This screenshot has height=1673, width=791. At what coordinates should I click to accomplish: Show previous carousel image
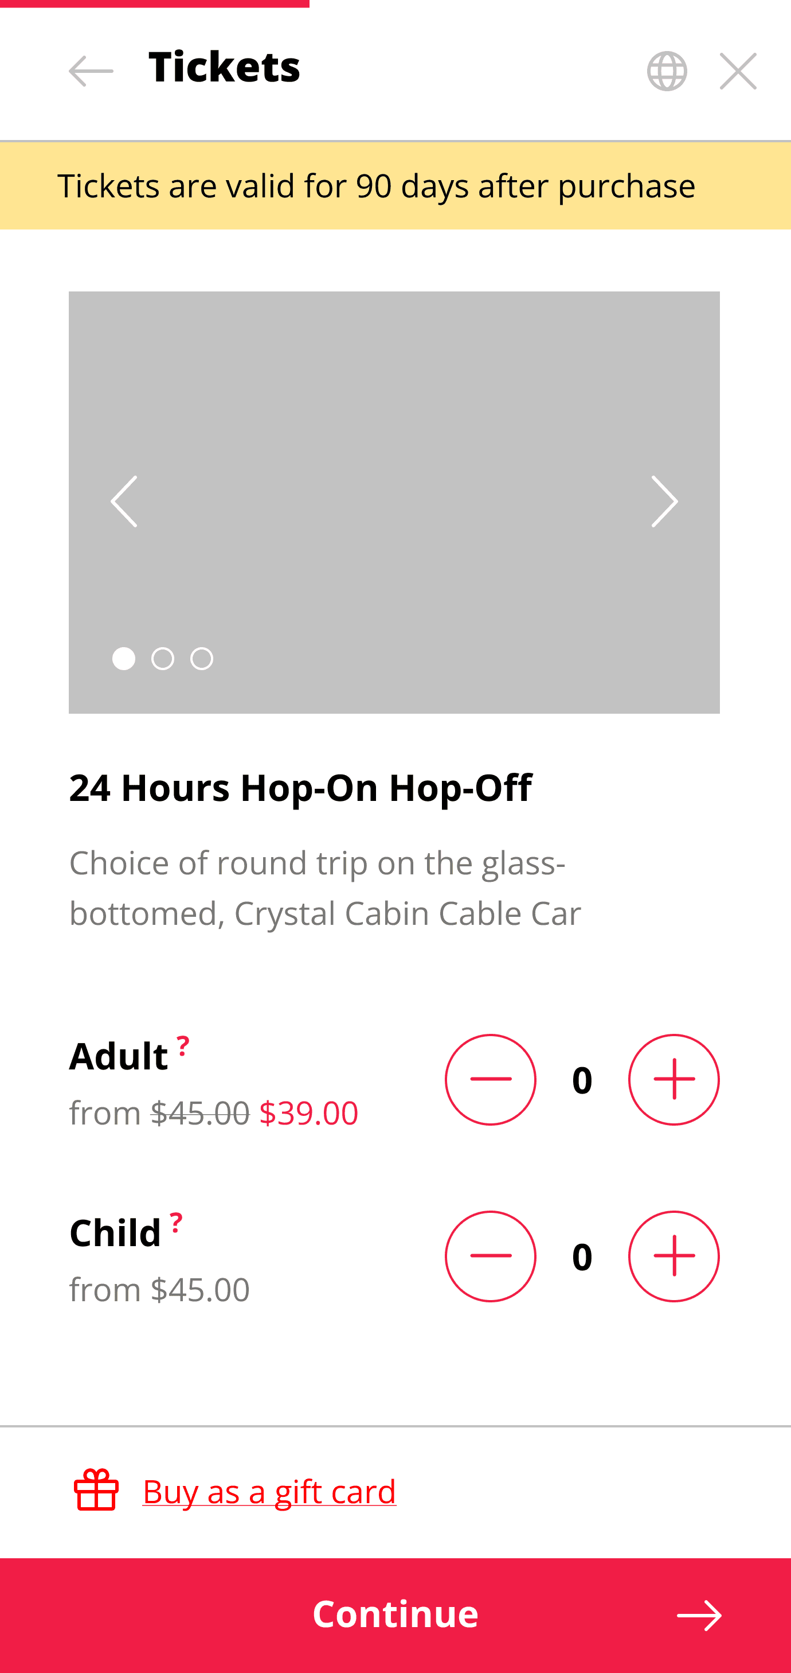click(x=124, y=501)
